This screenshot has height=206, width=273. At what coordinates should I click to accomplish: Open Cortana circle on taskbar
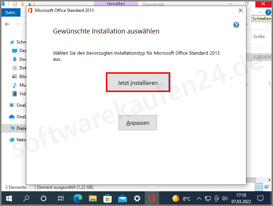tap(43, 198)
